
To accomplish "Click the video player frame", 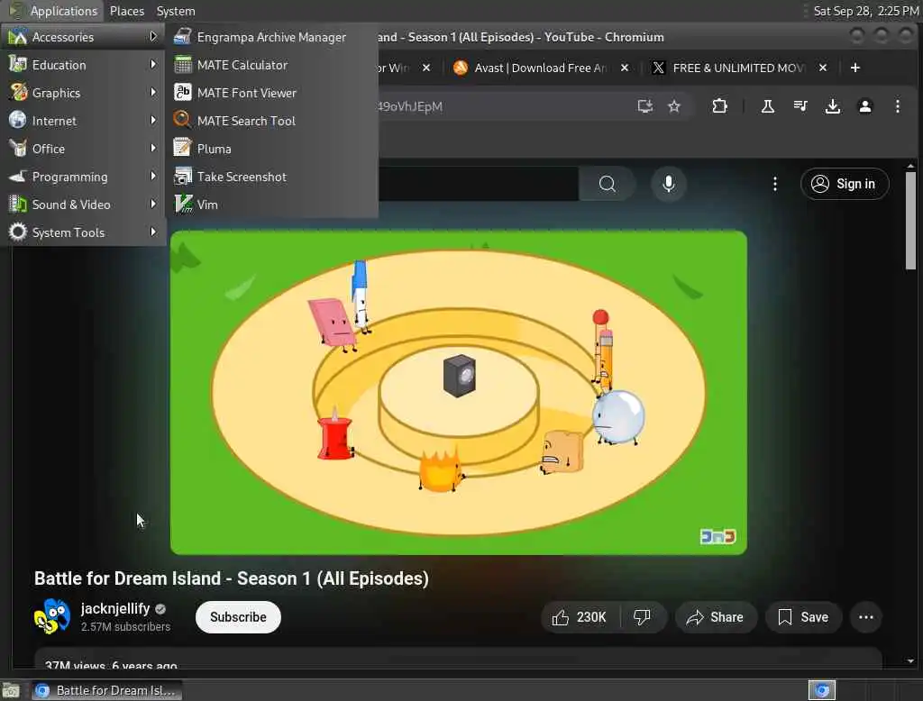I will click(x=459, y=393).
